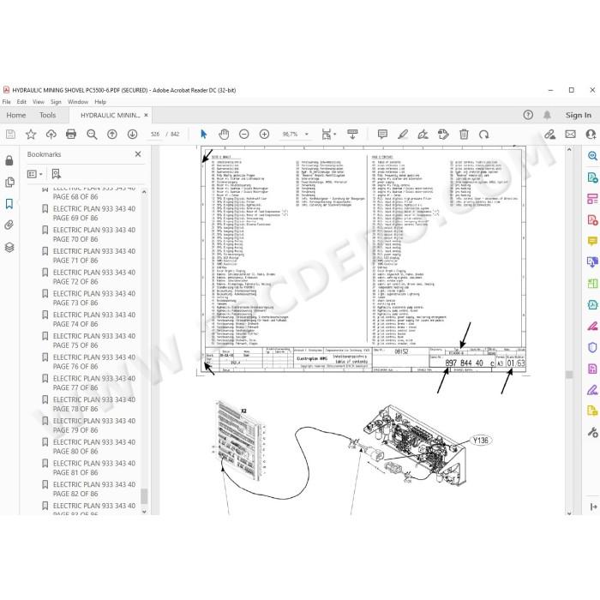Open the Window menu
The image size is (600, 600).
[x=78, y=102]
